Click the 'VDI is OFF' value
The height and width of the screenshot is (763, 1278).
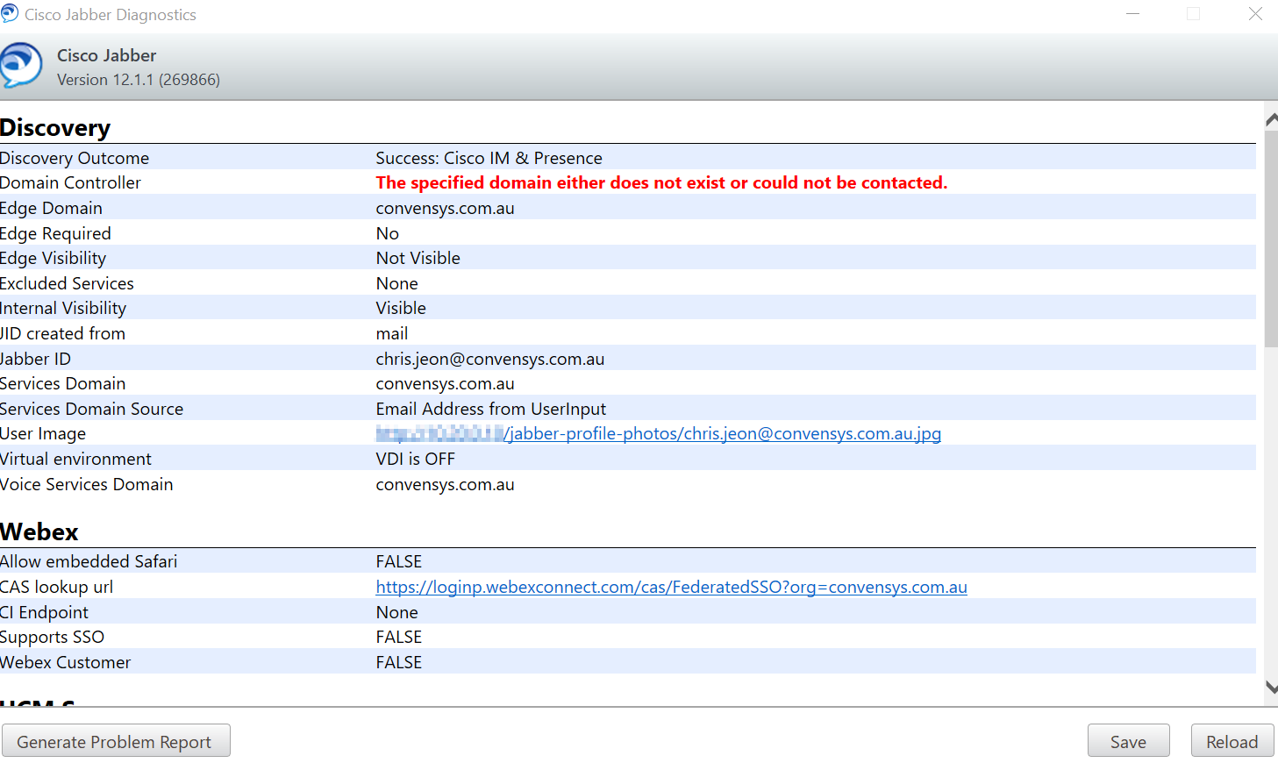click(x=415, y=459)
